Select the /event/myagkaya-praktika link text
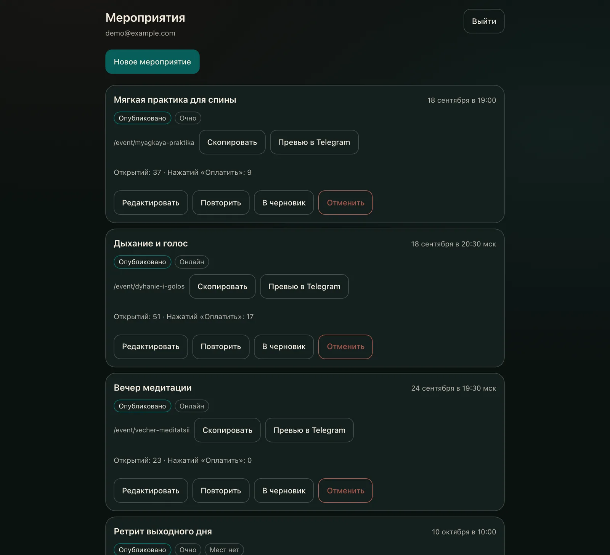Screen dimensions: 610x555 (x=154, y=143)
